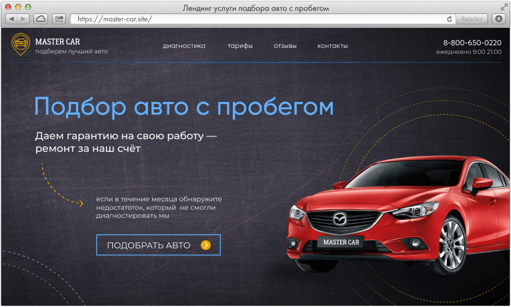Screen dimensions: 511x307
Task: Click the fullscreen arrows icon in title bar
Action: [504, 7]
